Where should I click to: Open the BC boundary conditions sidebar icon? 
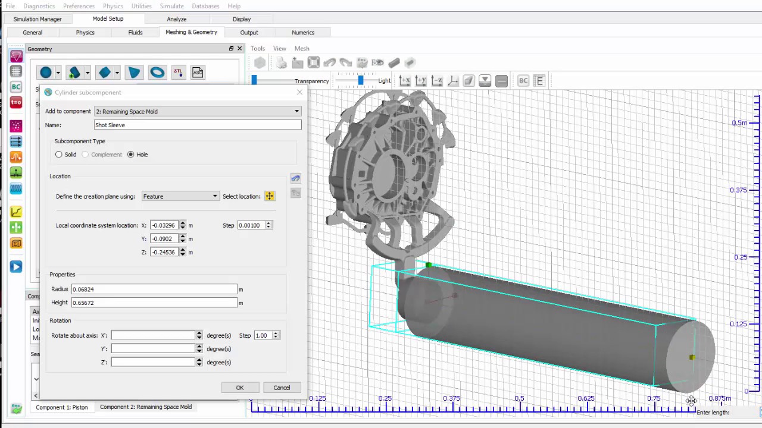pyautogui.click(x=16, y=87)
